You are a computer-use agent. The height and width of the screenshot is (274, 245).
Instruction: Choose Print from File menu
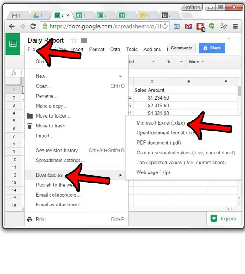point(77,220)
